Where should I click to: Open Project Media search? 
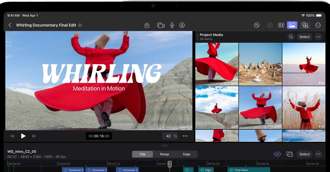pyautogui.click(x=291, y=37)
